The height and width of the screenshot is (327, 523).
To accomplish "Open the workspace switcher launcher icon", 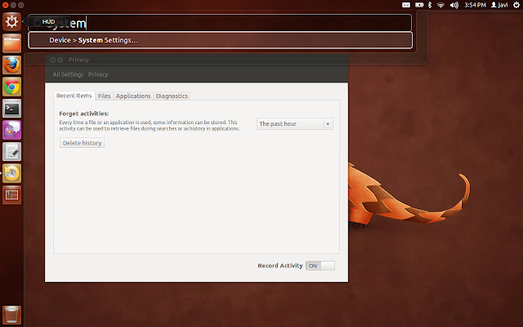I will click(11, 195).
